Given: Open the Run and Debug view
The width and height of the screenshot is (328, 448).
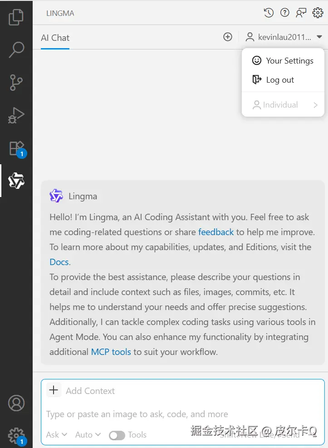Looking at the screenshot, I should pyautogui.click(x=16, y=115).
